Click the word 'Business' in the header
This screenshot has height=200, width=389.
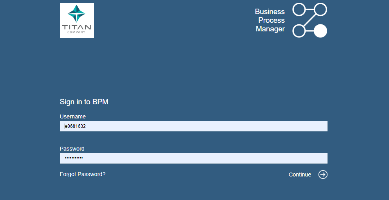click(270, 12)
